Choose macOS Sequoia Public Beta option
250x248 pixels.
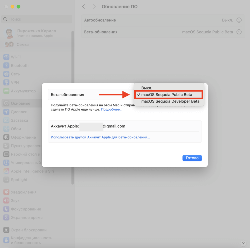coord(169,95)
